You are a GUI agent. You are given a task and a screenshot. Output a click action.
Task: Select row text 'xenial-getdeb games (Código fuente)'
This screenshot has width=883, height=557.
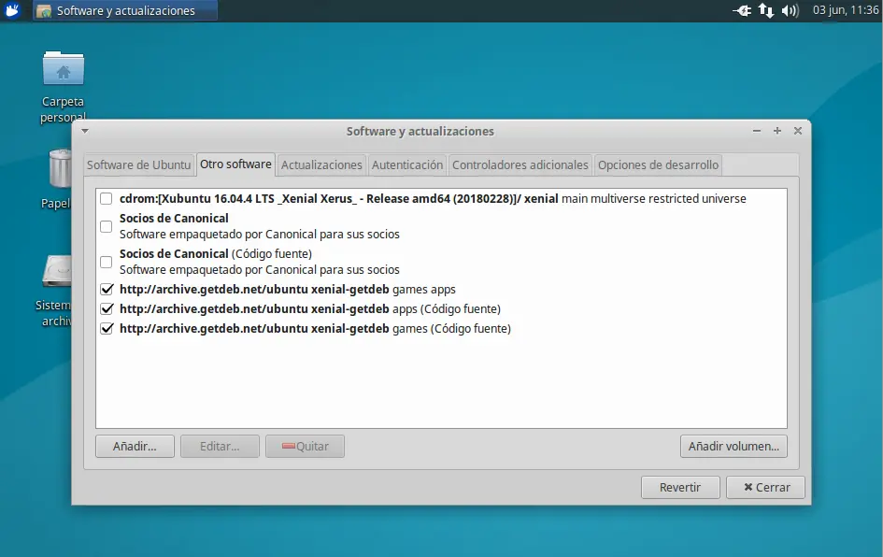click(315, 329)
